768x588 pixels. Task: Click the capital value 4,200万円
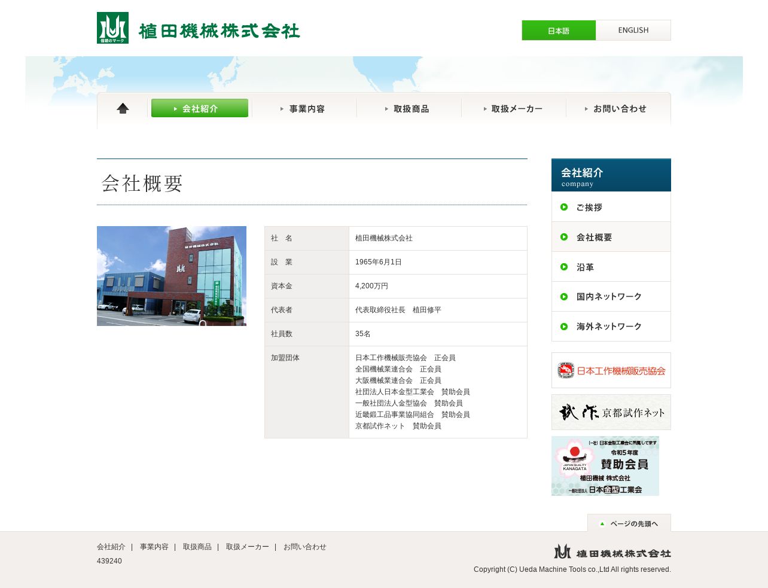click(x=371, y=286)
